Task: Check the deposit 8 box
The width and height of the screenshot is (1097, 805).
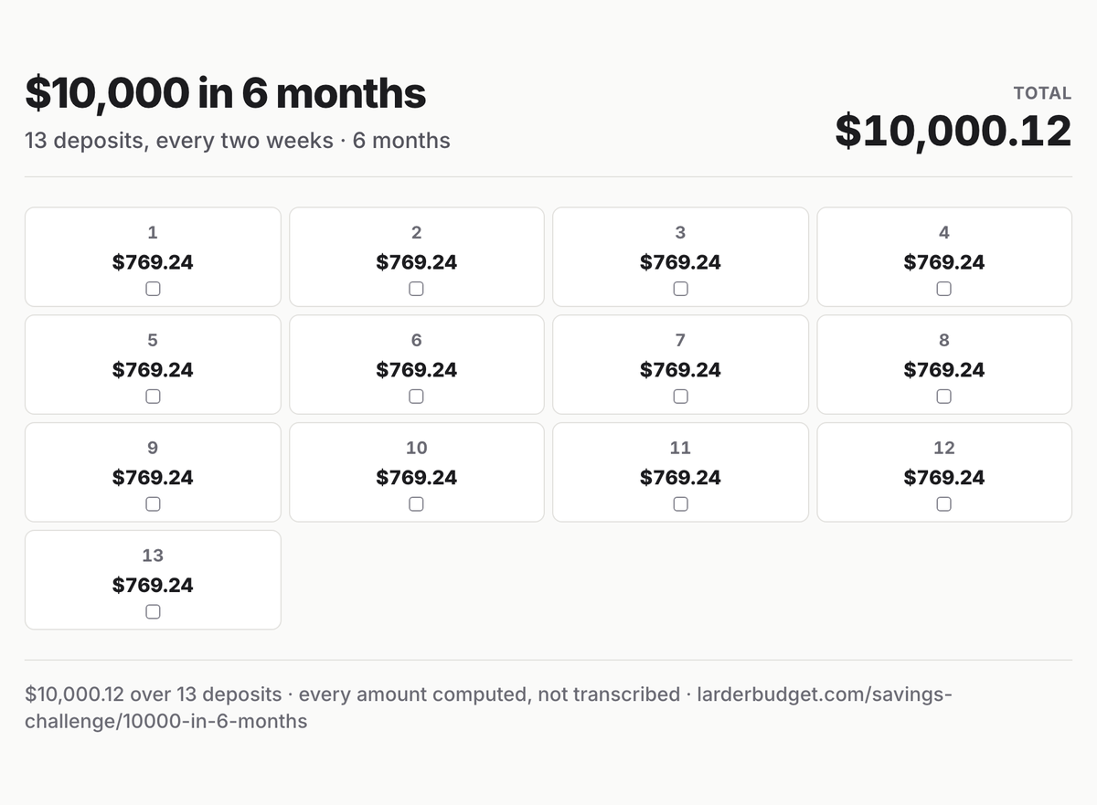Action: [x=943, y=397]
